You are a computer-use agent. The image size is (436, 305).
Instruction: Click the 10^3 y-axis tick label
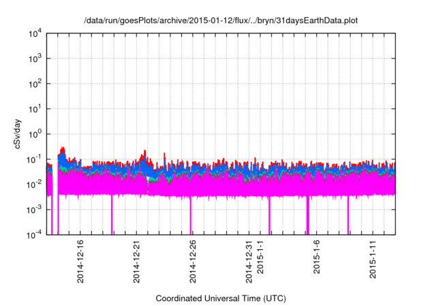coord(35,59)
